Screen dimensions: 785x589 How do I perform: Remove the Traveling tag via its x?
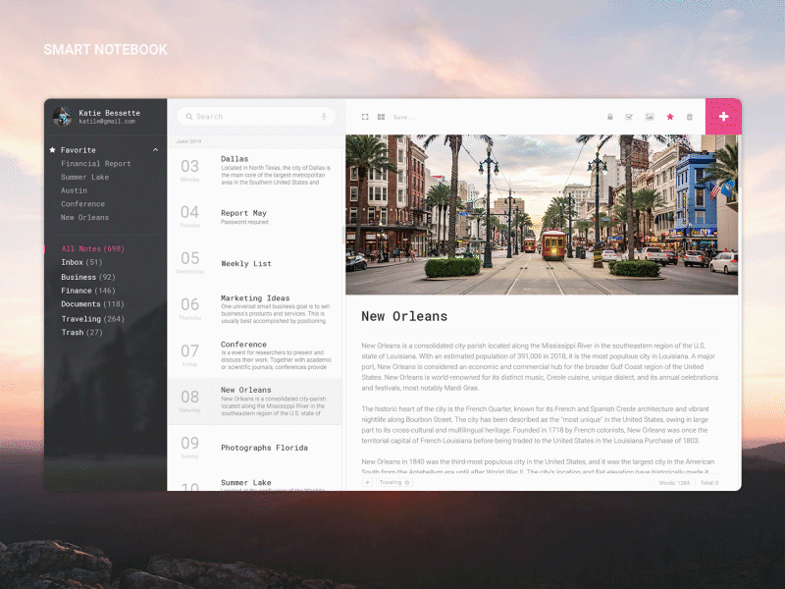click(x=407, y=482)
